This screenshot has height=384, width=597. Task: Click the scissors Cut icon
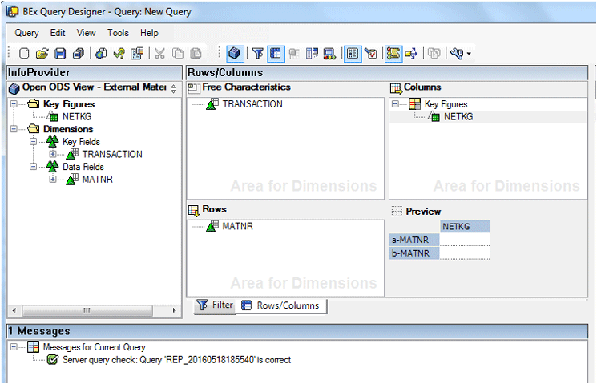[159, 54]
